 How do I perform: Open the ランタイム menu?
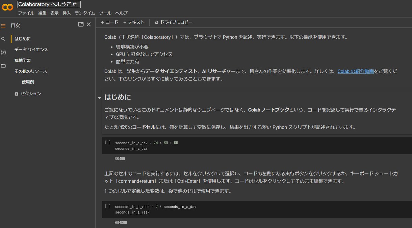[x=85, y=13]
